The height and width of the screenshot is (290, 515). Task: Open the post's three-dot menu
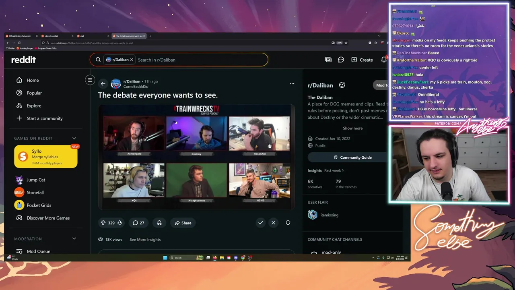click(x=292, y=84)
